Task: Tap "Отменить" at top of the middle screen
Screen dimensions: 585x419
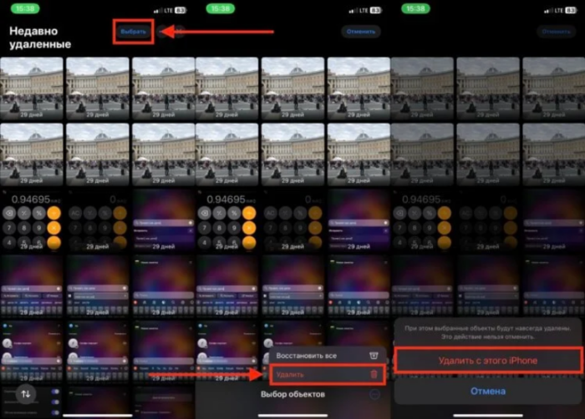Action: point(360,32)
